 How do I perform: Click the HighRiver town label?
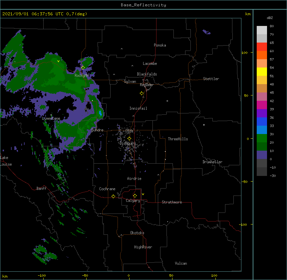tap(143, 247)
